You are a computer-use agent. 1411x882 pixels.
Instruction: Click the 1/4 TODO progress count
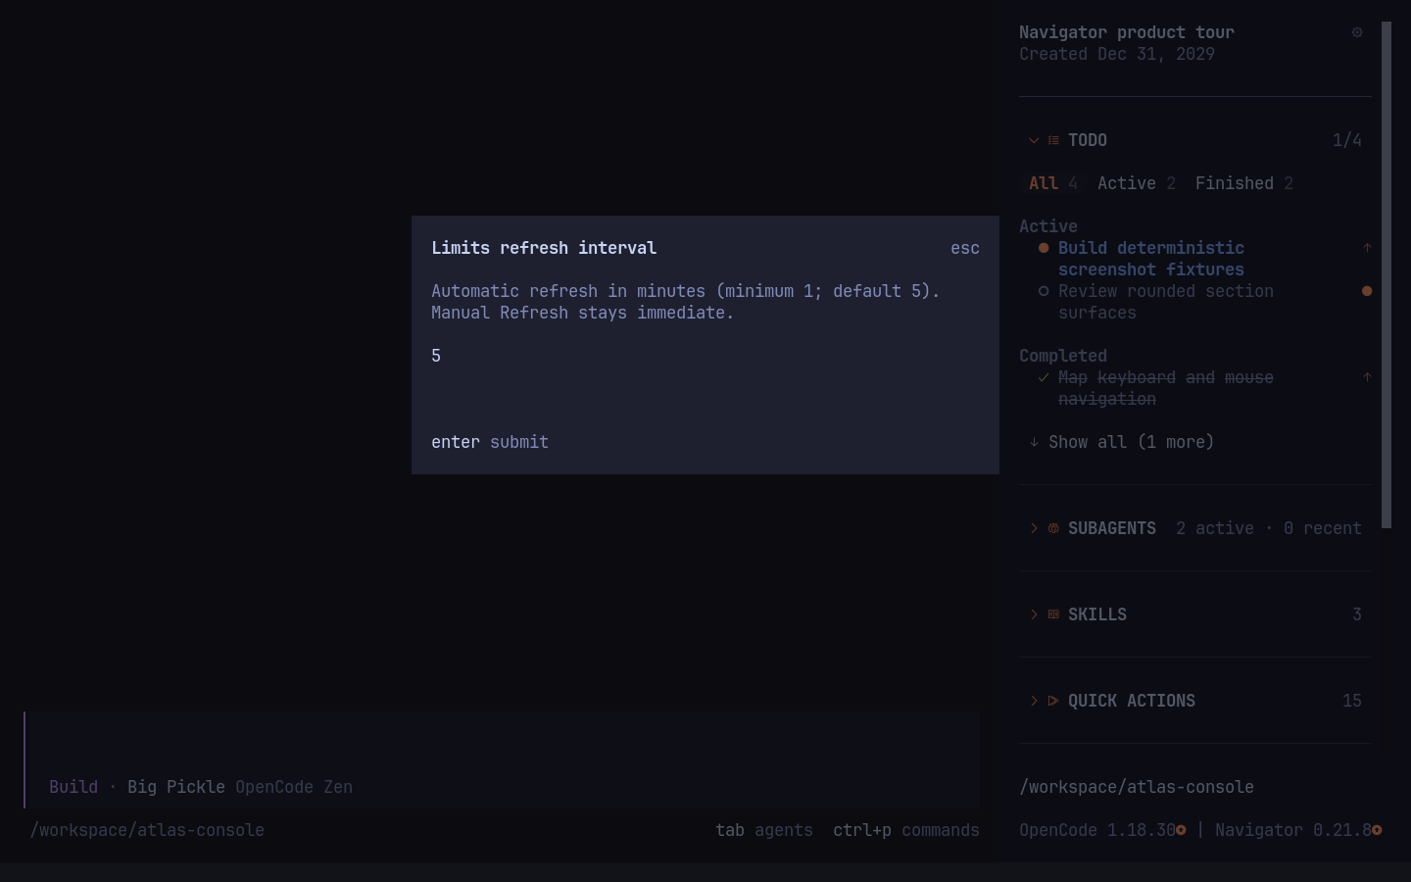click(x=1347, y=140)
